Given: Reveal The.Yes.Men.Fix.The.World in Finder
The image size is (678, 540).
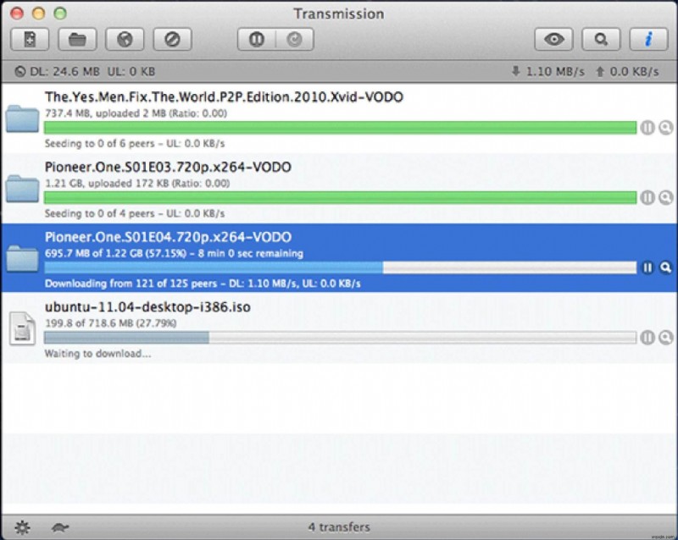Looking at the screenshot, I should 666,128.
